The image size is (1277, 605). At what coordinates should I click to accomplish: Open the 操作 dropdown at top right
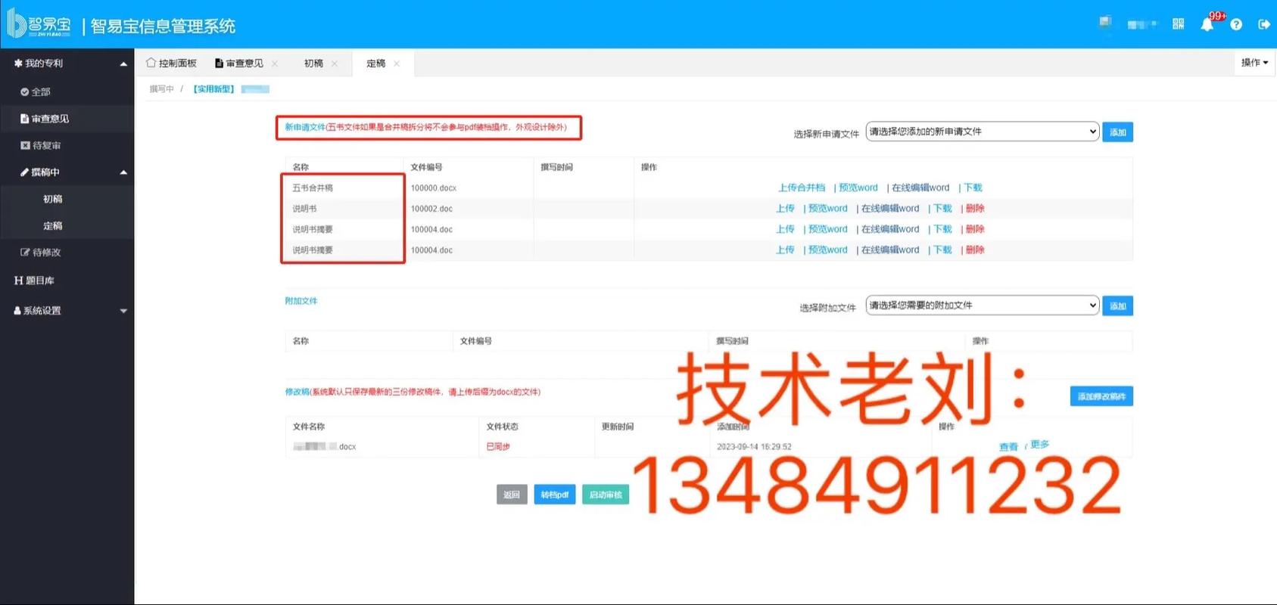(x=1254, y=63)
